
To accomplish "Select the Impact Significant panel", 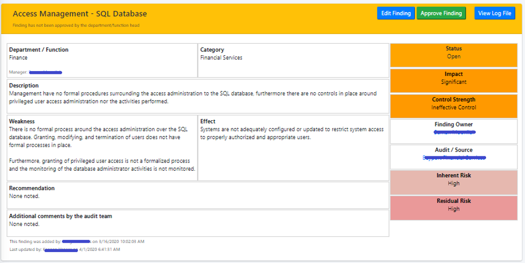I will 454,78.
